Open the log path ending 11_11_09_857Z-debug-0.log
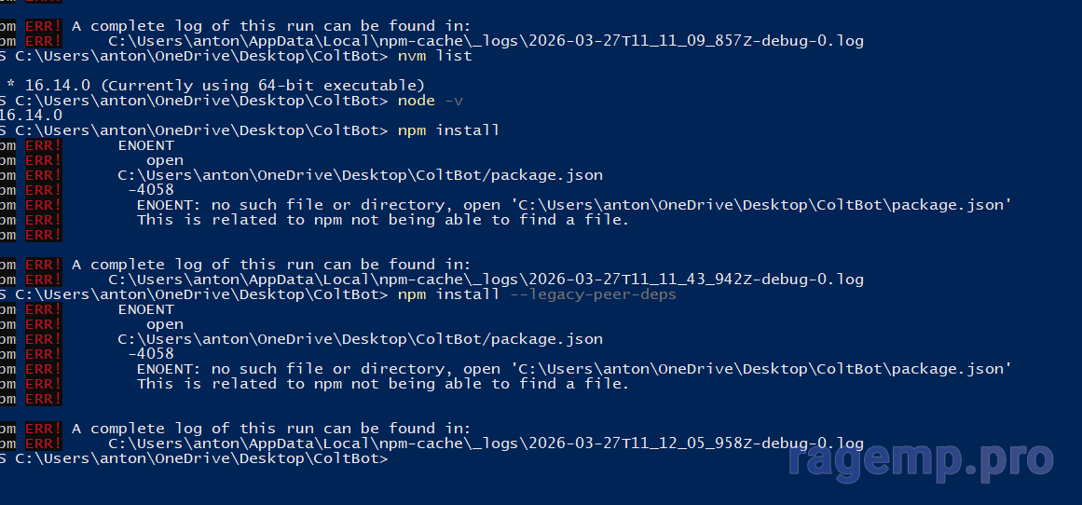The width and height of the screenshot is (1082, 505). coord(486,41)
